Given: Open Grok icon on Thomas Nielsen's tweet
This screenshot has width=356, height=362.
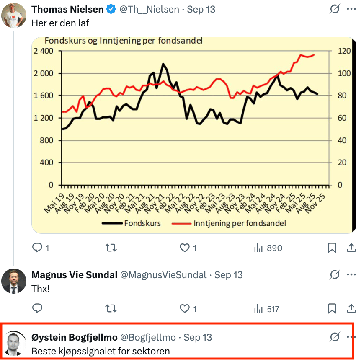Looking at the screenshot, I should (x=334, y=9).
